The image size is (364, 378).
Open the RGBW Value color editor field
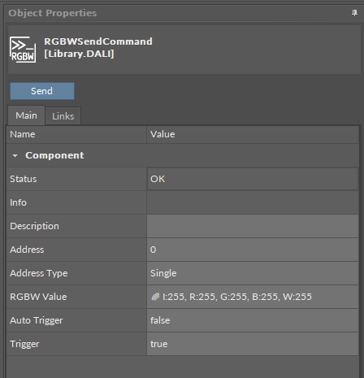tap(253, 297)
